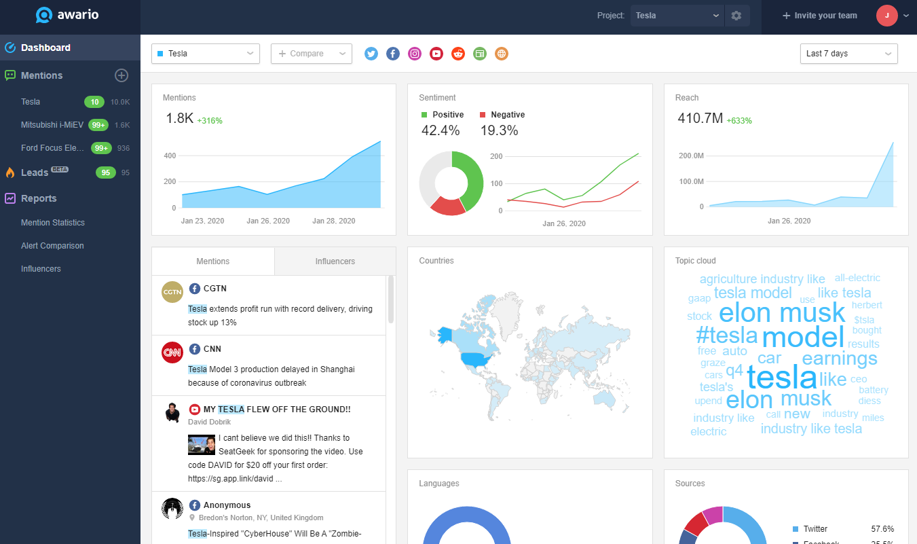917x544 pixels.
Task: Open the Tesla alert selector dropdown
Action: 206,54
